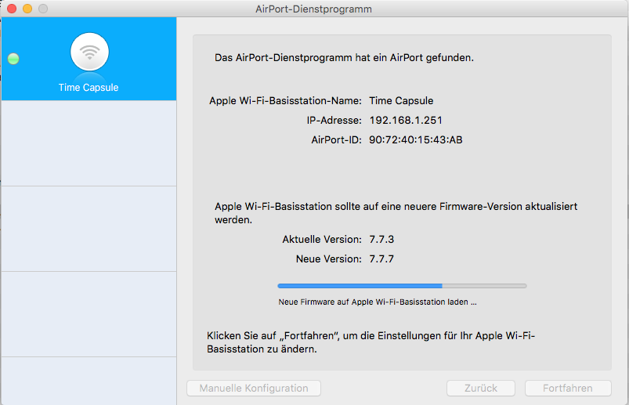This screenshot has width=629, height=405.
Task: Click the Fortfahren button
Action: click(568, 389)
